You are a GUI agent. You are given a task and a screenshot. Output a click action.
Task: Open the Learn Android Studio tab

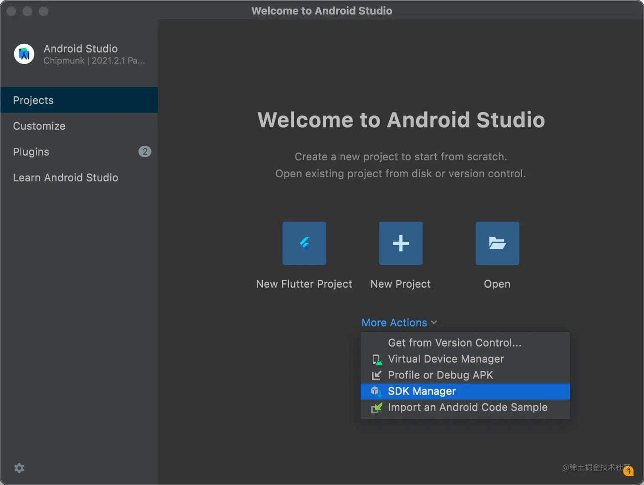click(79, 177)
